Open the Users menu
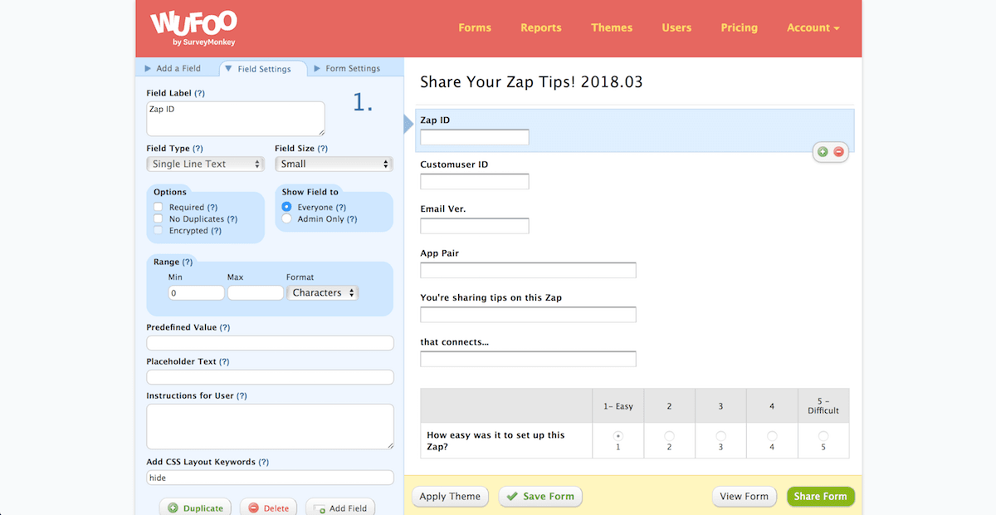This screenshot has width=996, height=515. [x=676, y=27]
